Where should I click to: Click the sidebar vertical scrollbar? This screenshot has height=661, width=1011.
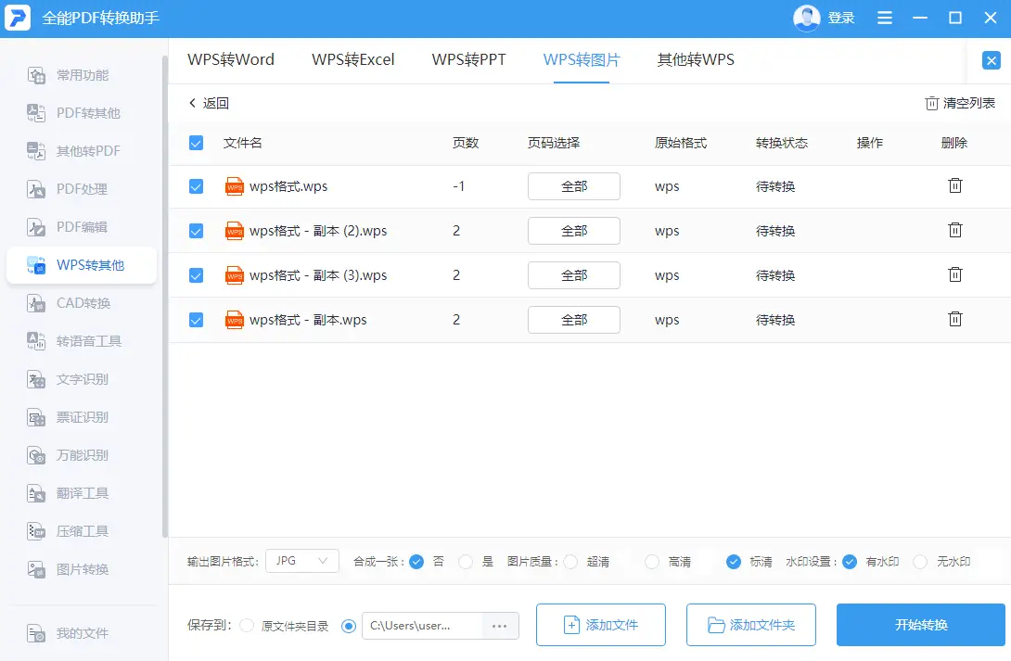pos(164,297)
